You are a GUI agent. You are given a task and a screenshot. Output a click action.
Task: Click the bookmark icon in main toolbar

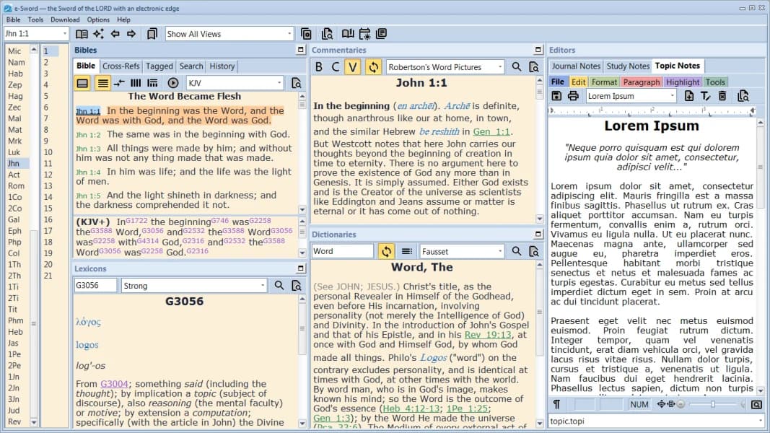152,34
